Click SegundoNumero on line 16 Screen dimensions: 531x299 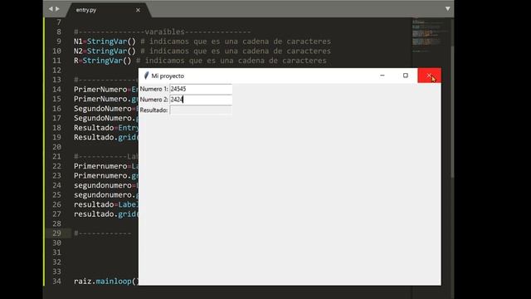point(102,109)
